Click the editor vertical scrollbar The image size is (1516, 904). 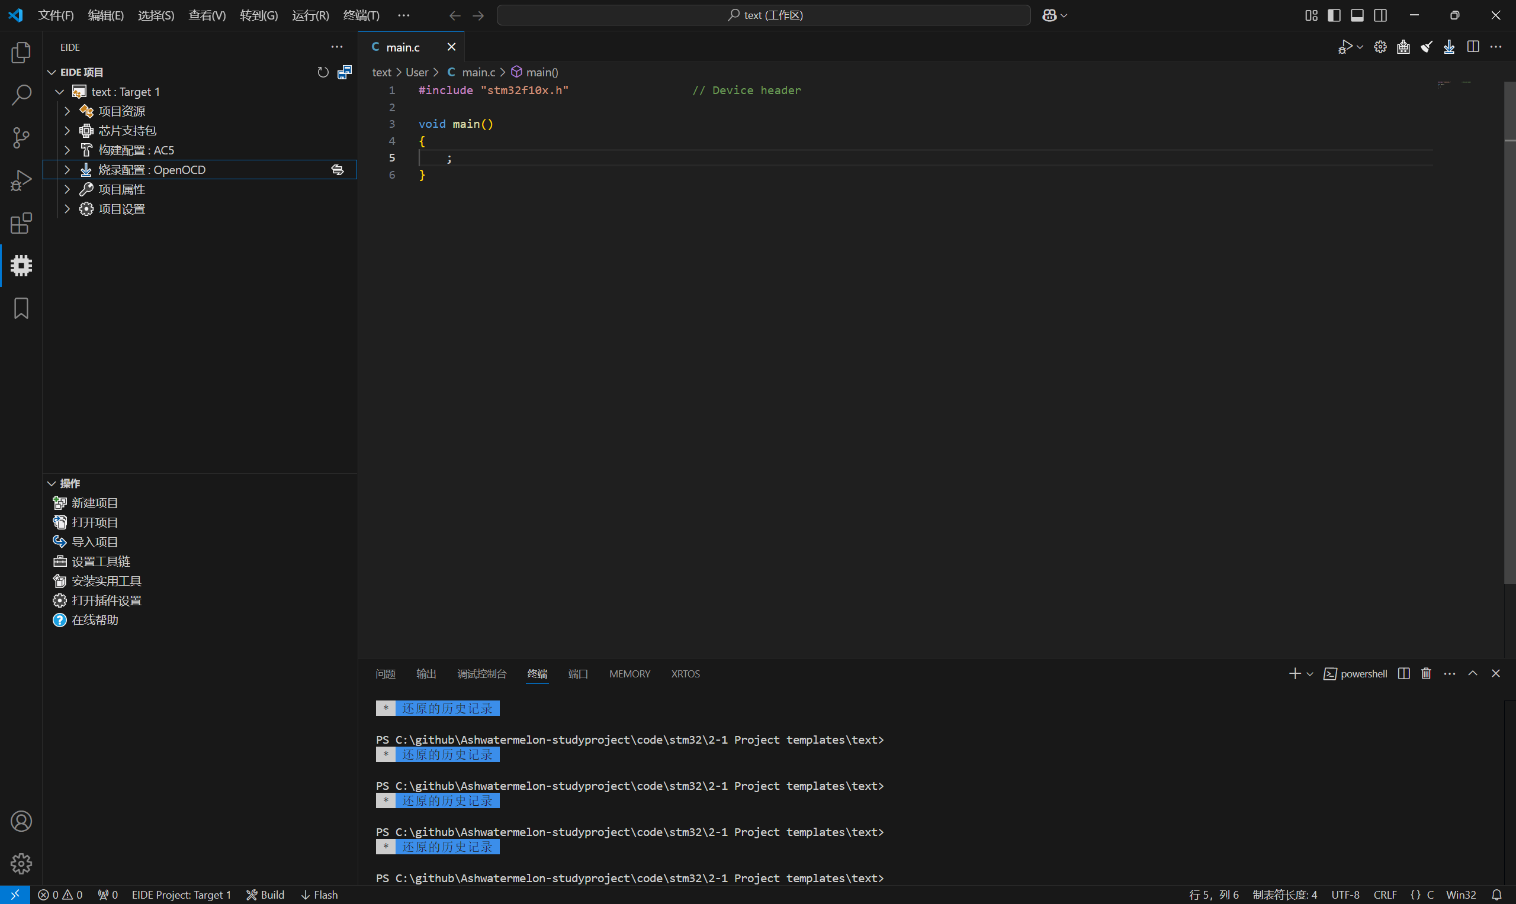(x=1509, y=332)
